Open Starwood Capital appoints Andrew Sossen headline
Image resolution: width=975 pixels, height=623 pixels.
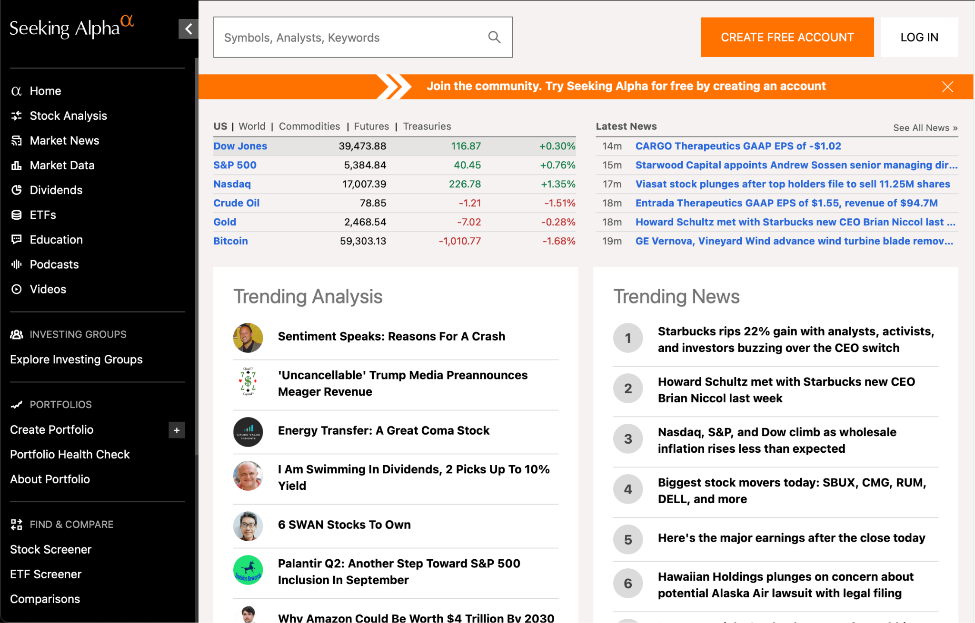click(x=796, y=165)
